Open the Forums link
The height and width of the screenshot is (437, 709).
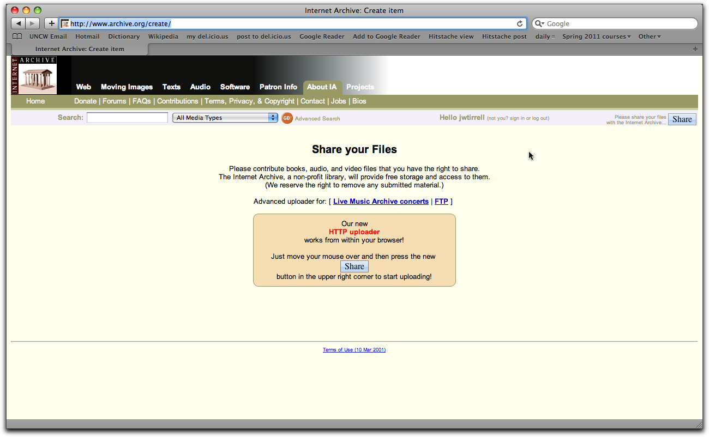(114, 101)
